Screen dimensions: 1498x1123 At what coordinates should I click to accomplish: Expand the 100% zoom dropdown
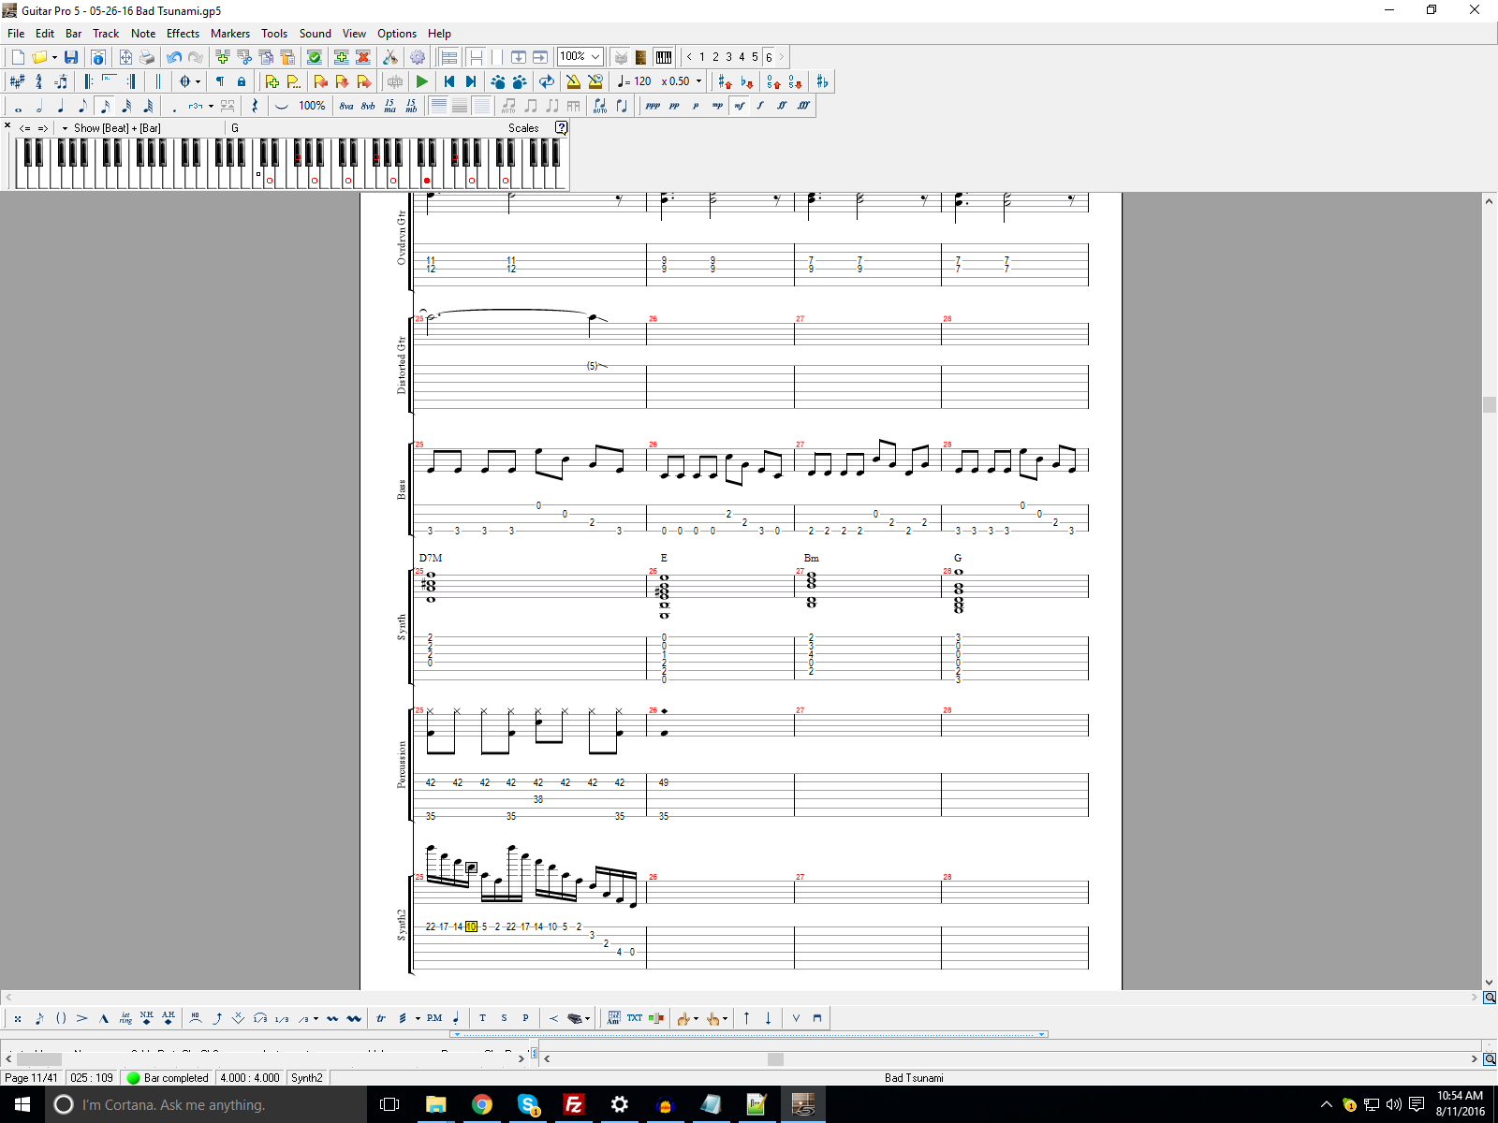[x=595, y=57]
